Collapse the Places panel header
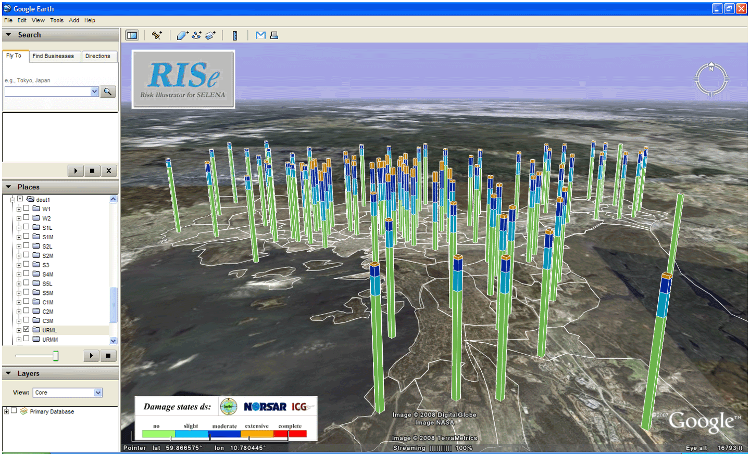750x454 pixels. coord(29,187)
